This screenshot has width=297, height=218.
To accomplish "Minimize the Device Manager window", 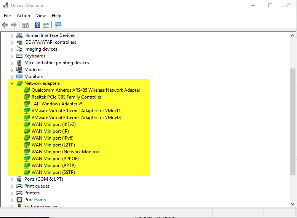I will coord(253,5).
